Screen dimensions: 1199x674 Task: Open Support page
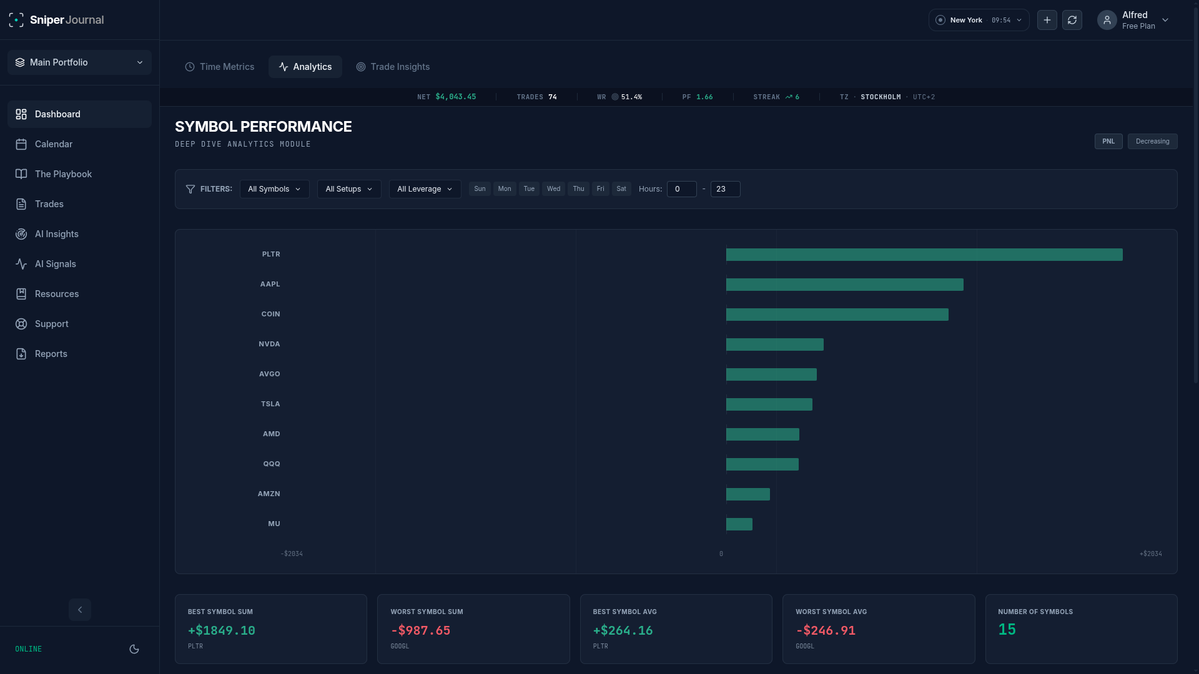click(80, 324)
